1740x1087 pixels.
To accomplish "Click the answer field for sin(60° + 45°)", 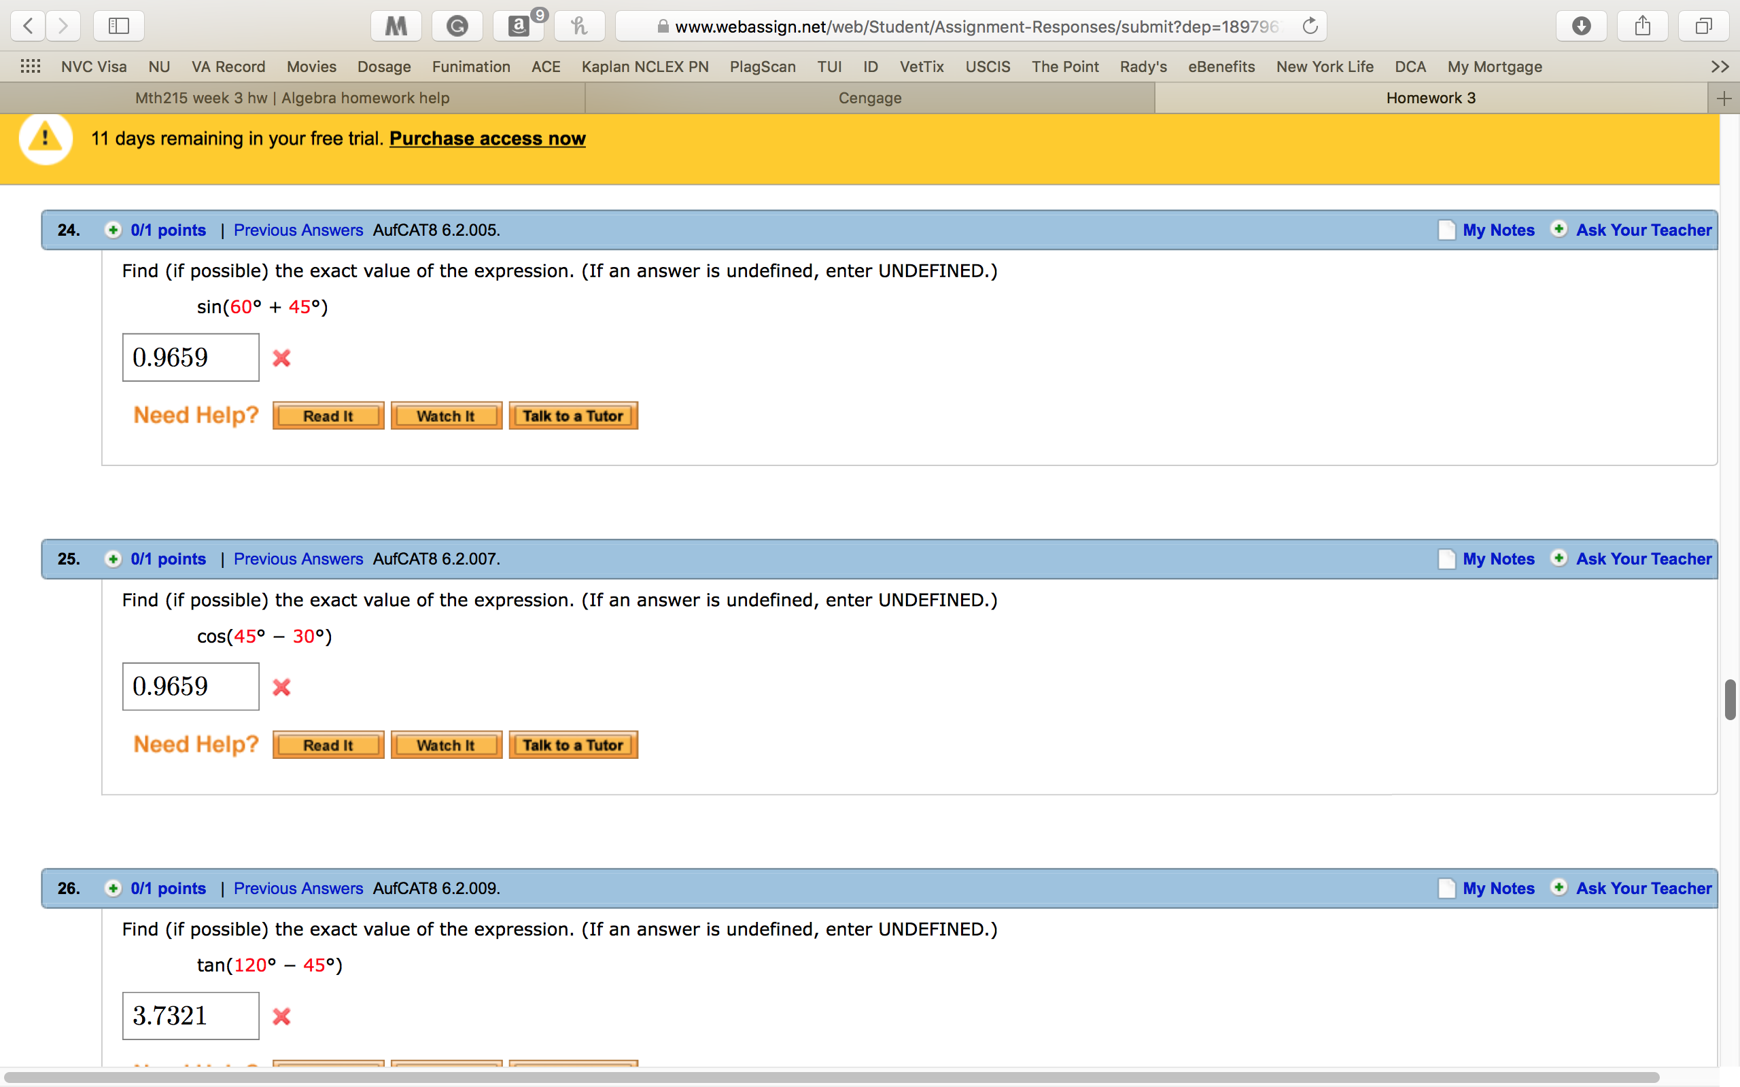I will pos(190,357).
